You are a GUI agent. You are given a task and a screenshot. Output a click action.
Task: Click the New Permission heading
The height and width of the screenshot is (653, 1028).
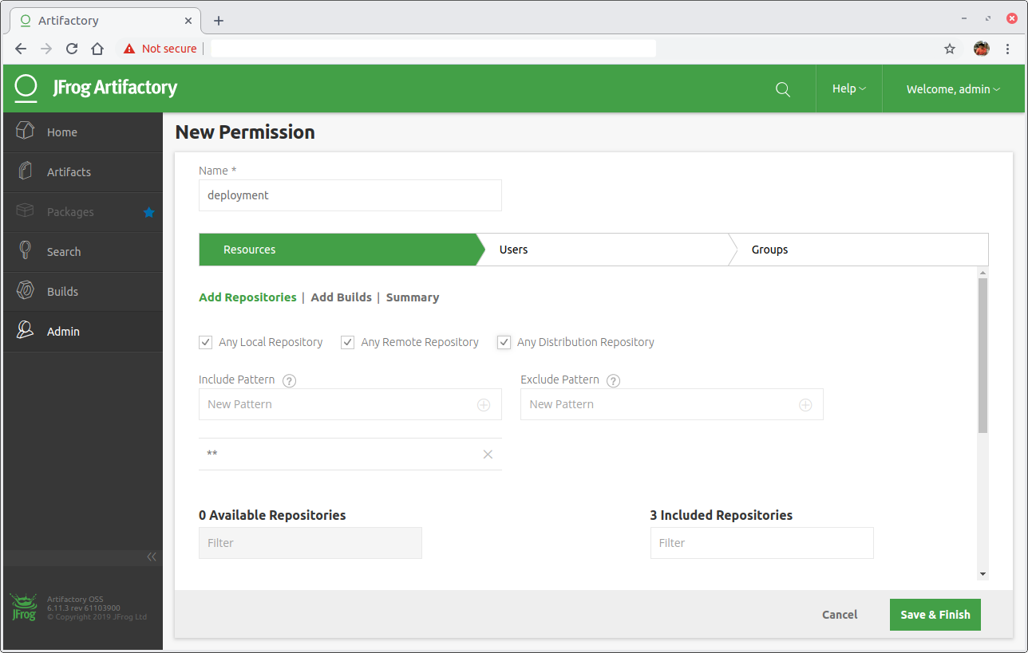245,132
